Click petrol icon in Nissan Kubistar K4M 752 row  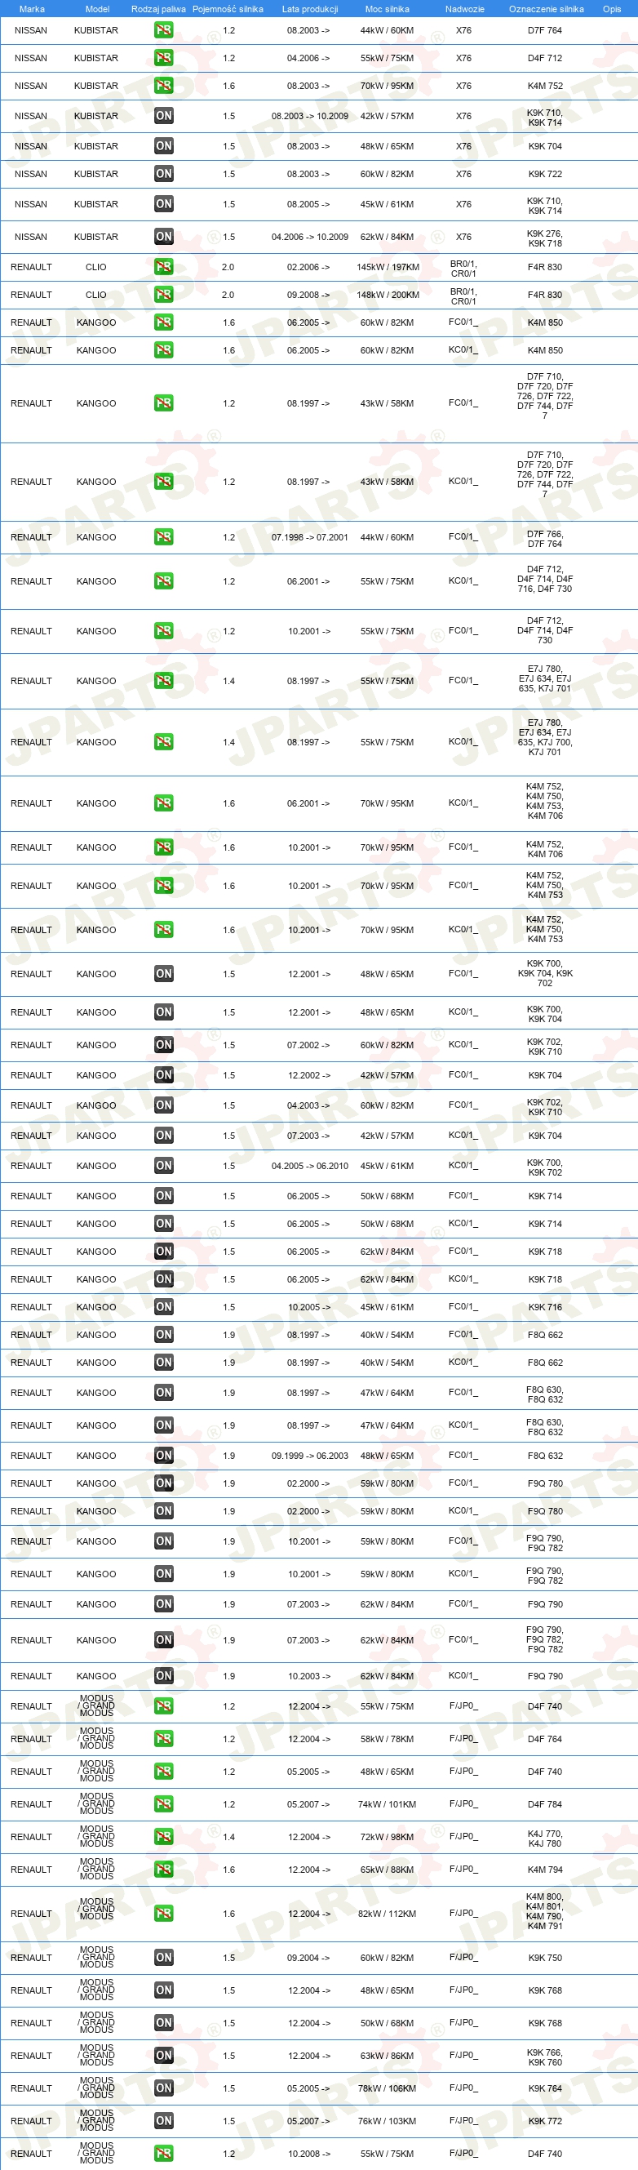(163, 86)
